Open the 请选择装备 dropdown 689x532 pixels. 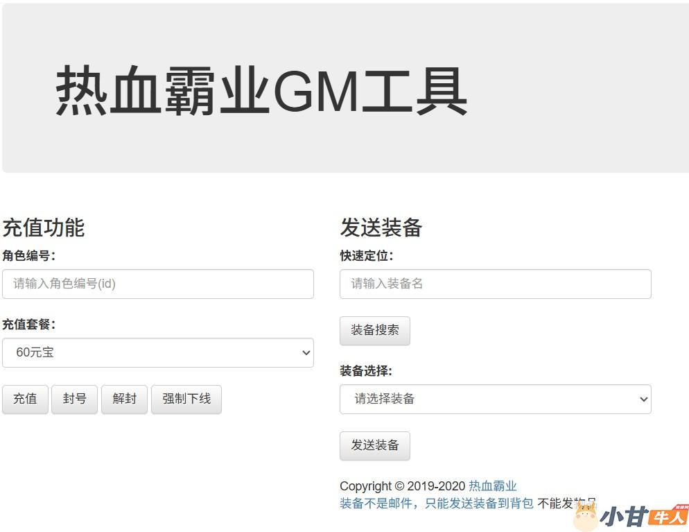tap(495, 400)
